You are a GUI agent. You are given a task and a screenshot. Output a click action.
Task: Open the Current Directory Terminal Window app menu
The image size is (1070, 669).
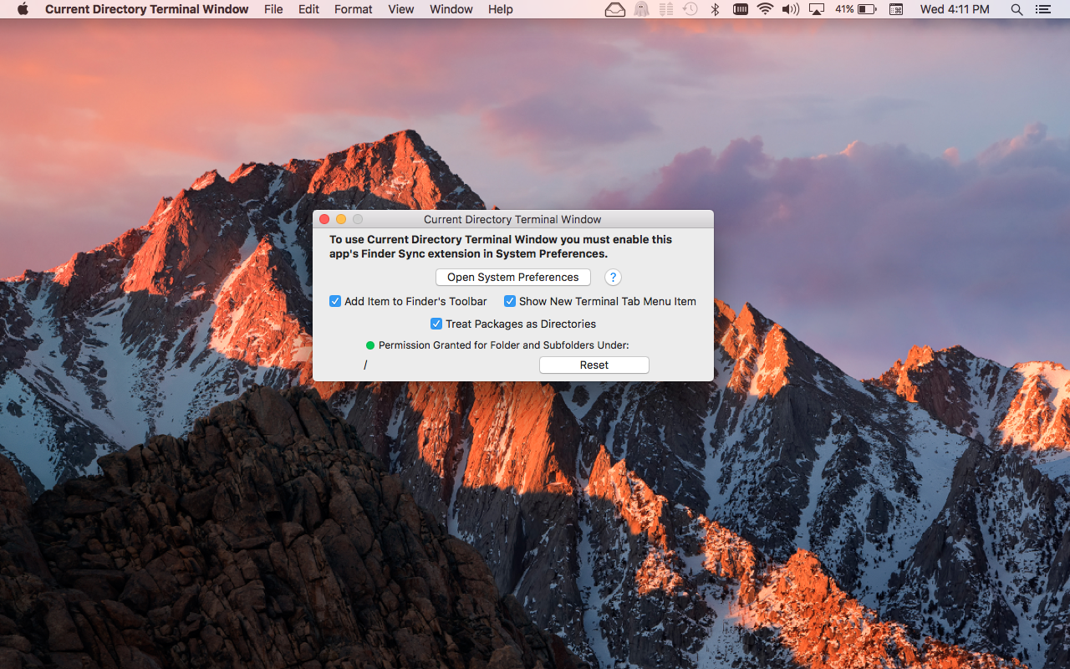(147, 9)
